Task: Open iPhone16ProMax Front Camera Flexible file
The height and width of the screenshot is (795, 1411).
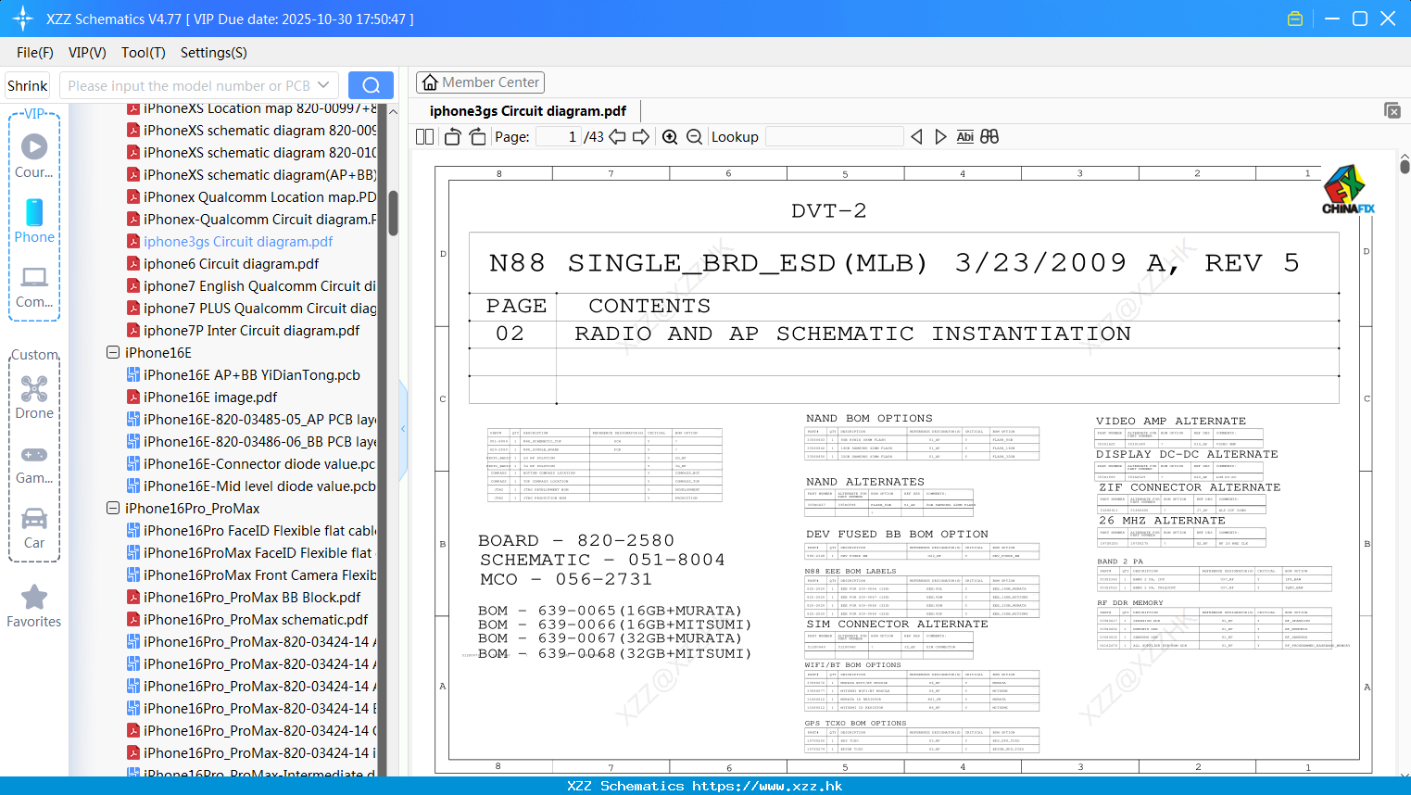Action: tap(252, 574)
